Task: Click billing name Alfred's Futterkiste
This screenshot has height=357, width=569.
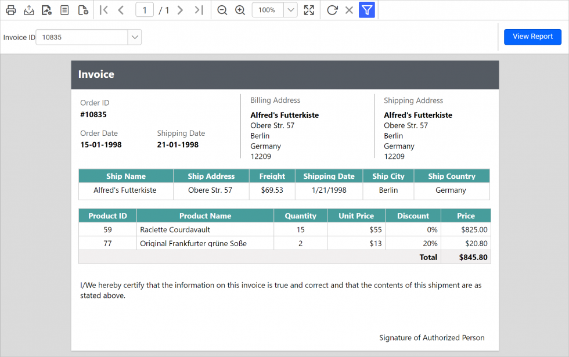Action: click(284, 115)
